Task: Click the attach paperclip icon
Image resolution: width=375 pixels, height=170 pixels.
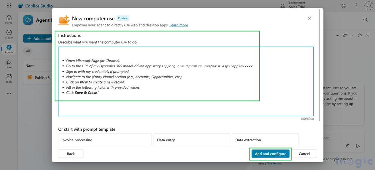Action: 347,146
